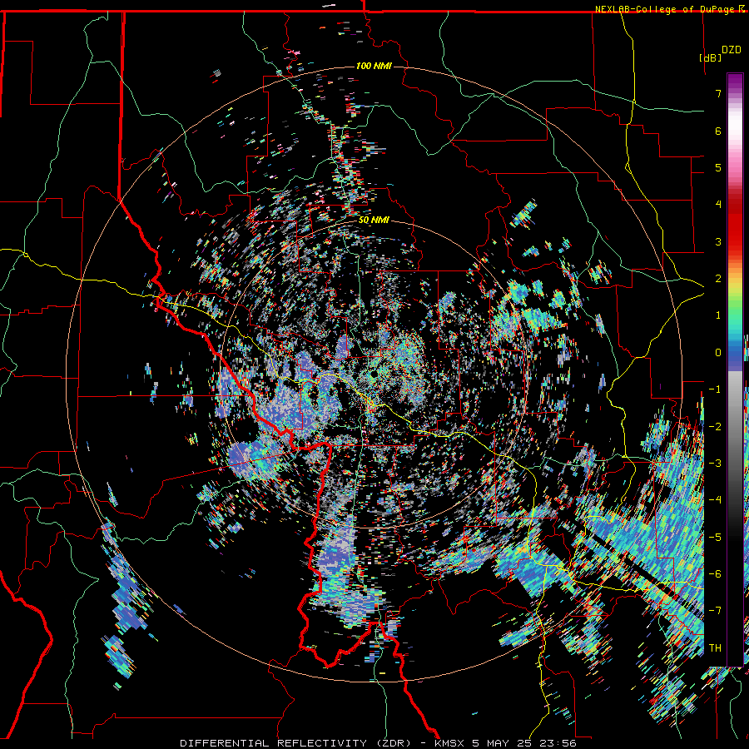Click the -7 value on color scale

[715, 611]
